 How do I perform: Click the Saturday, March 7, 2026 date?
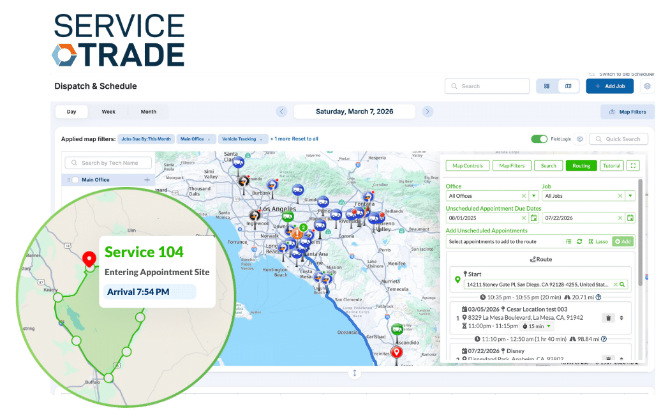(x=355, y=111)
